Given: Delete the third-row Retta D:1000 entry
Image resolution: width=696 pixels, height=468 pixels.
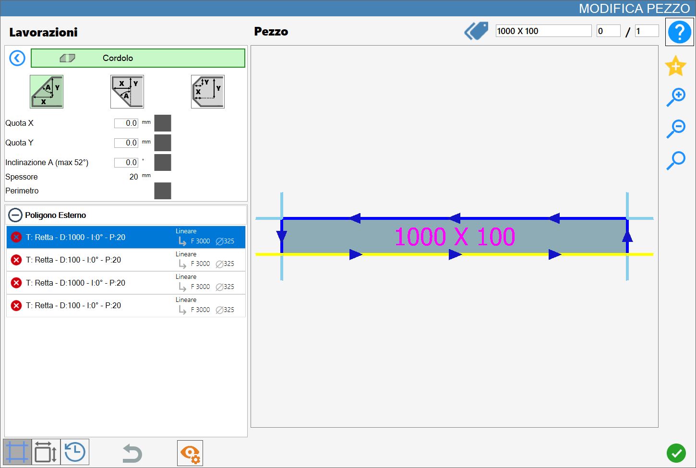Looking at the screenshot, I should pos(16,283).
